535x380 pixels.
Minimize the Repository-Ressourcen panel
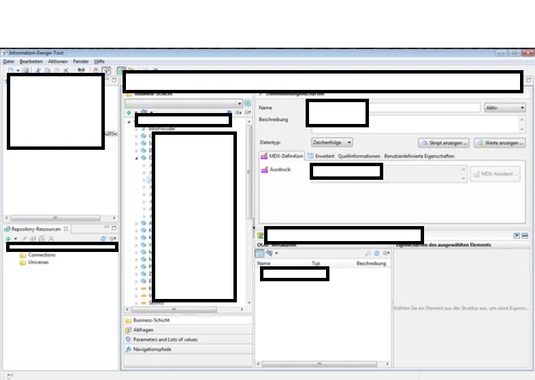pos(107,227)
